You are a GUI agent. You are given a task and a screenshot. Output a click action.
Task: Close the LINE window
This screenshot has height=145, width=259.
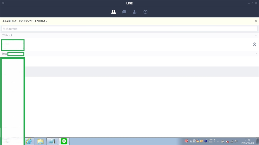(256, 3)
